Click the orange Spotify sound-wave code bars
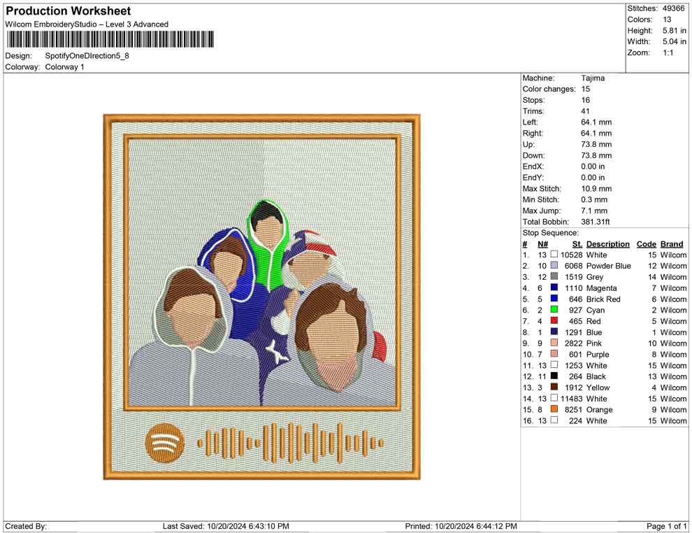 [x=290, y=443]
